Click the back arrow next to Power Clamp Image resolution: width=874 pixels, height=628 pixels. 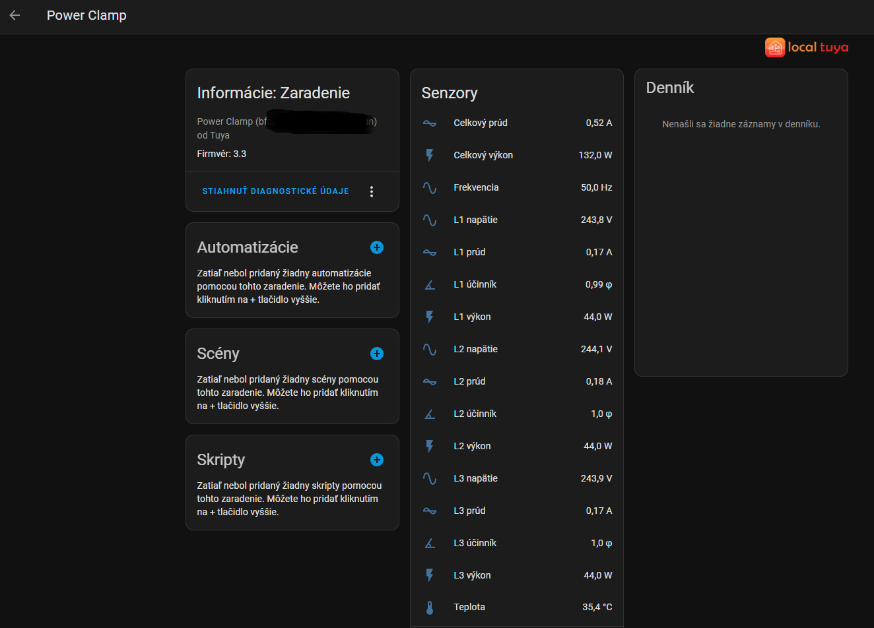click(x=15, y=15)
